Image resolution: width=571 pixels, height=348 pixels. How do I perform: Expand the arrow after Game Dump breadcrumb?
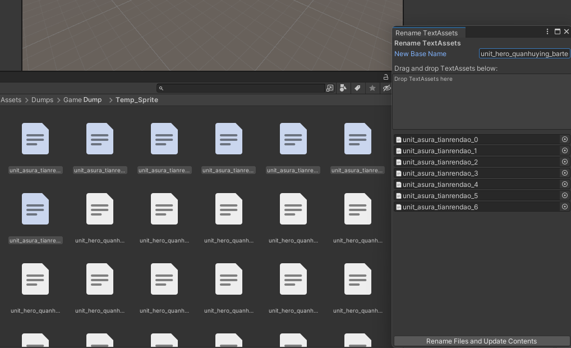click(x=110, y=100)
